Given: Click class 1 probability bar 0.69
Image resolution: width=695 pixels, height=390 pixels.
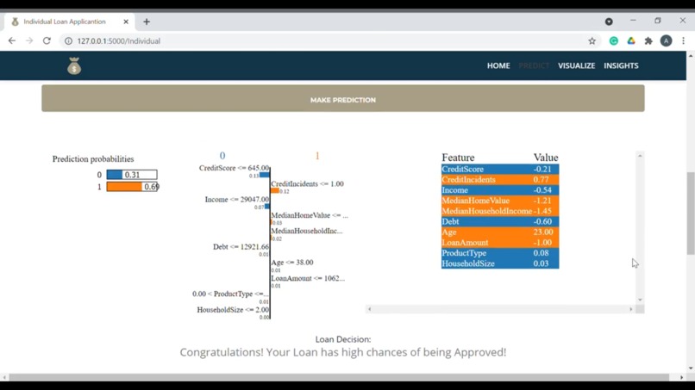Looking at the screenshot, I should (x=132, y=186).
